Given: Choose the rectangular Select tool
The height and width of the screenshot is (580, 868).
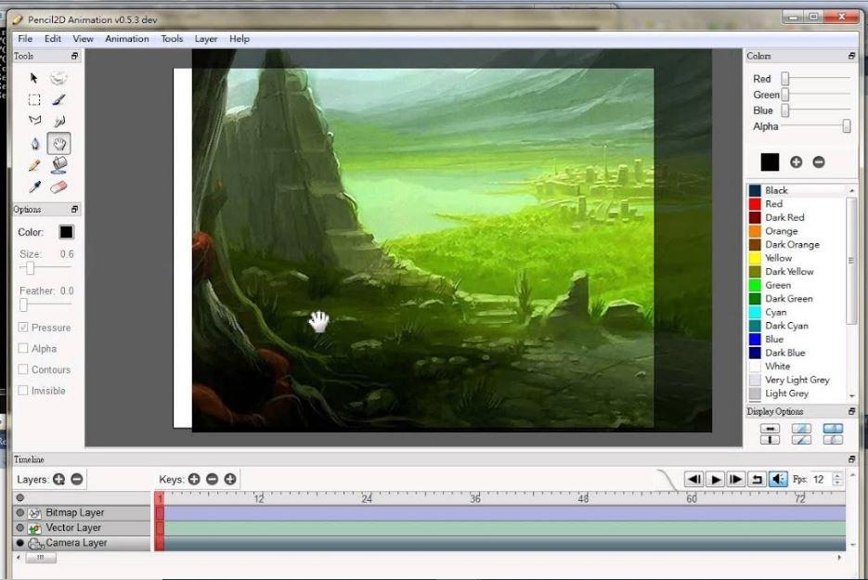Looking at the screenshot, I should pyautogui.click(x=34, y=99).
